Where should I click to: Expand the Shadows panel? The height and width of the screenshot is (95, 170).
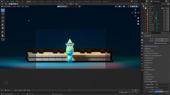click(x=148, y=68)
